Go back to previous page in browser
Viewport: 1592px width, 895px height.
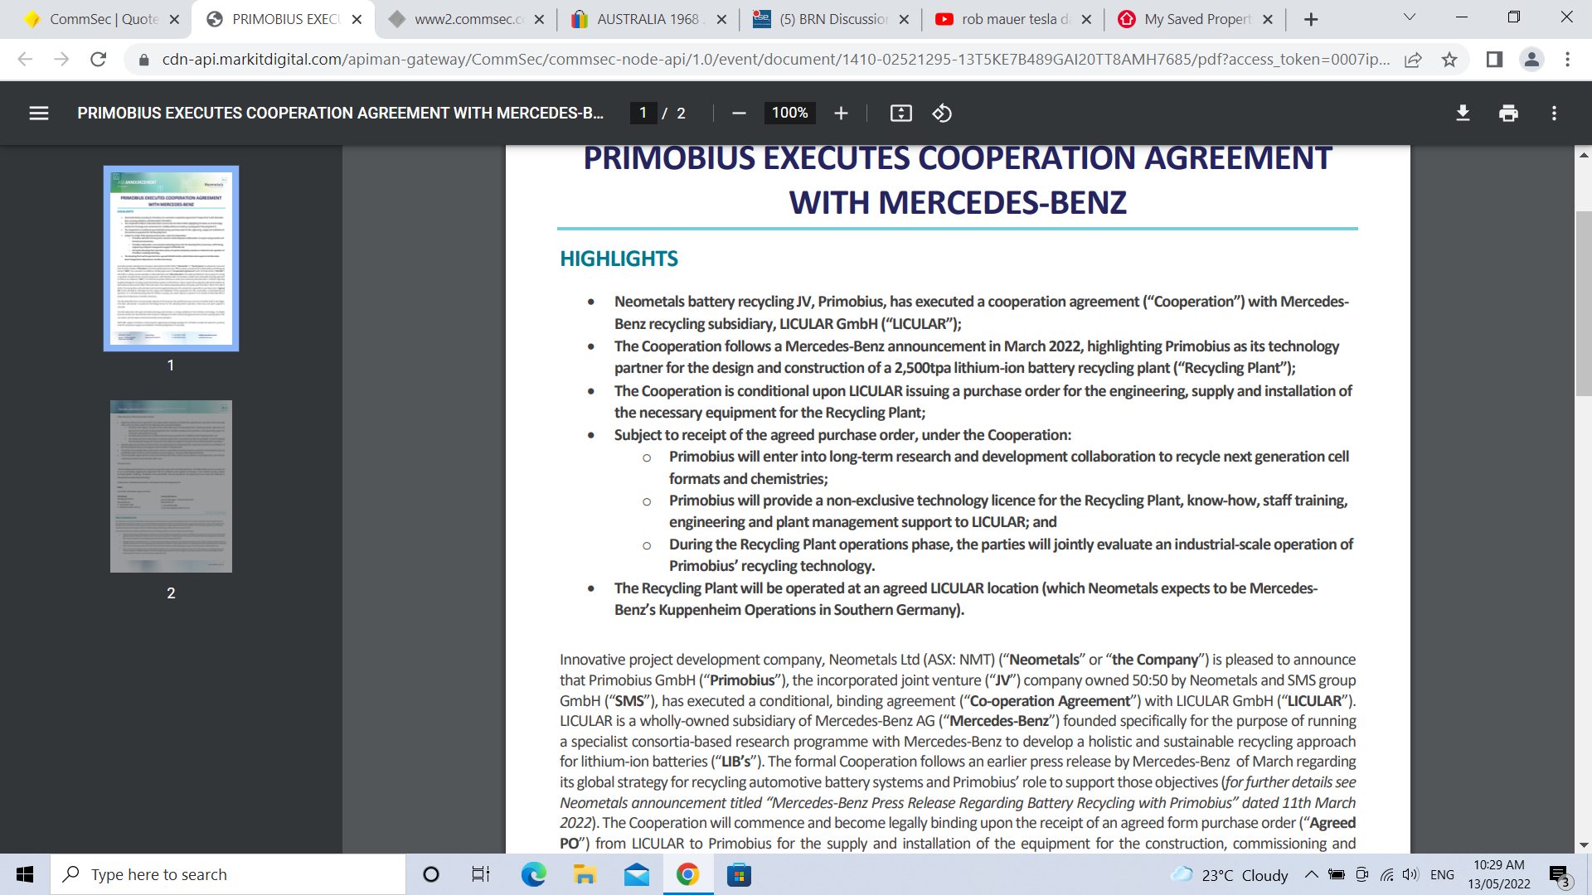pos(25,60)
